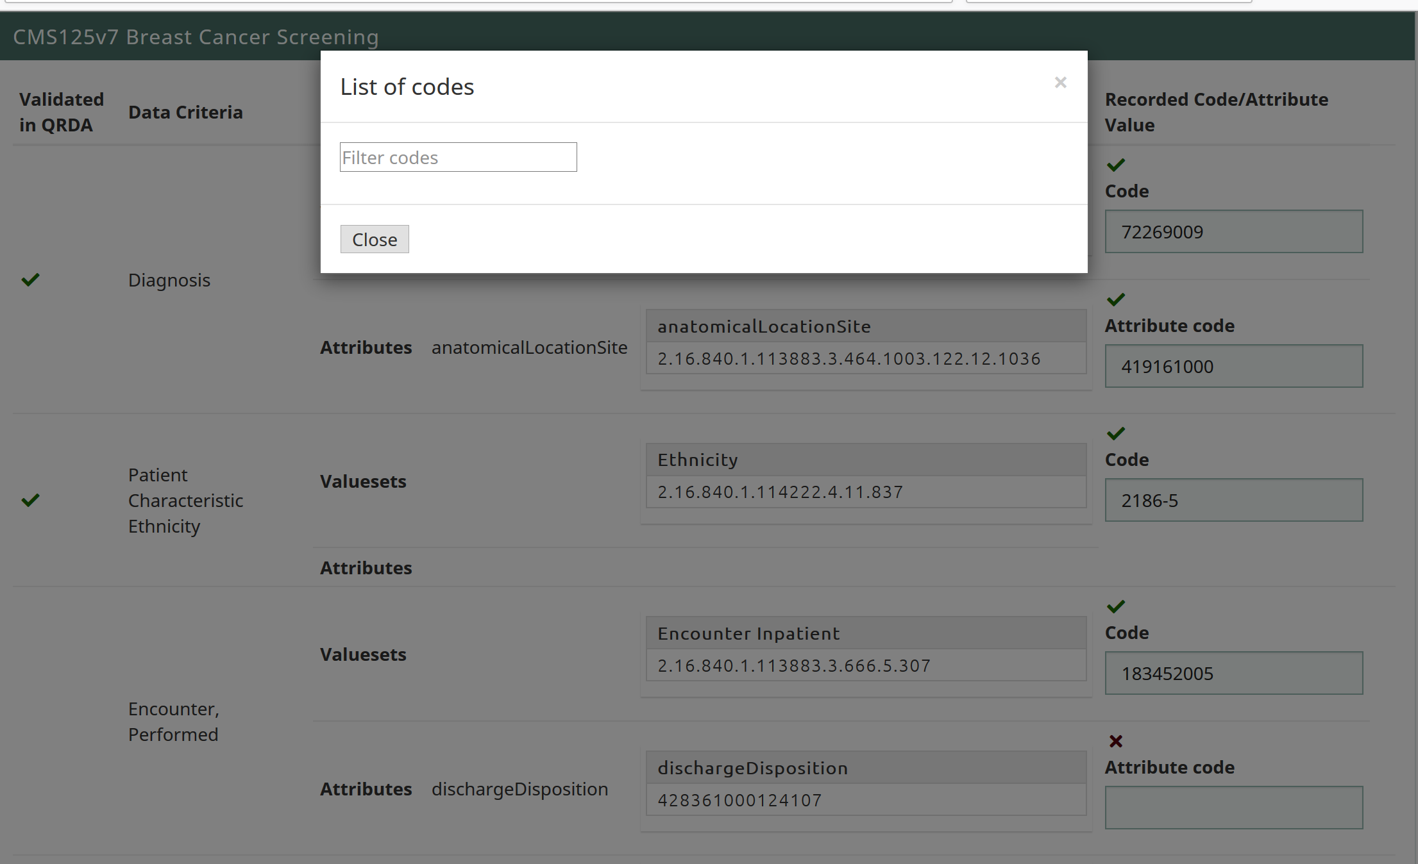
Task: Open the dischargeDisposition code box
Action: click(865, 783)
